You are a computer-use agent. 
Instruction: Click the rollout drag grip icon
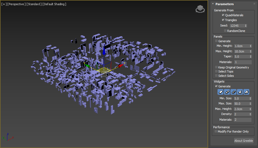click(x=254, y=4)
